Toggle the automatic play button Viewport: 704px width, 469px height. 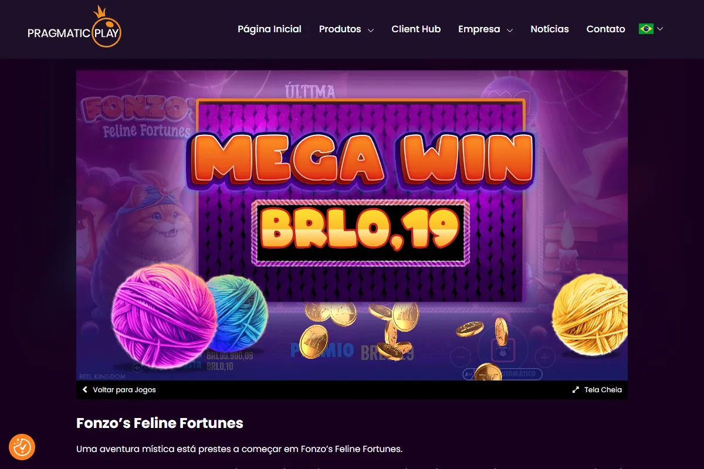click(502, 373)
